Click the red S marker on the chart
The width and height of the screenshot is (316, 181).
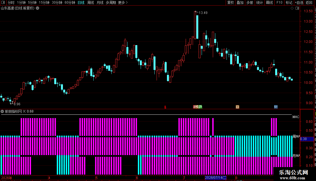pyautogui.click(x=165, y=107)
